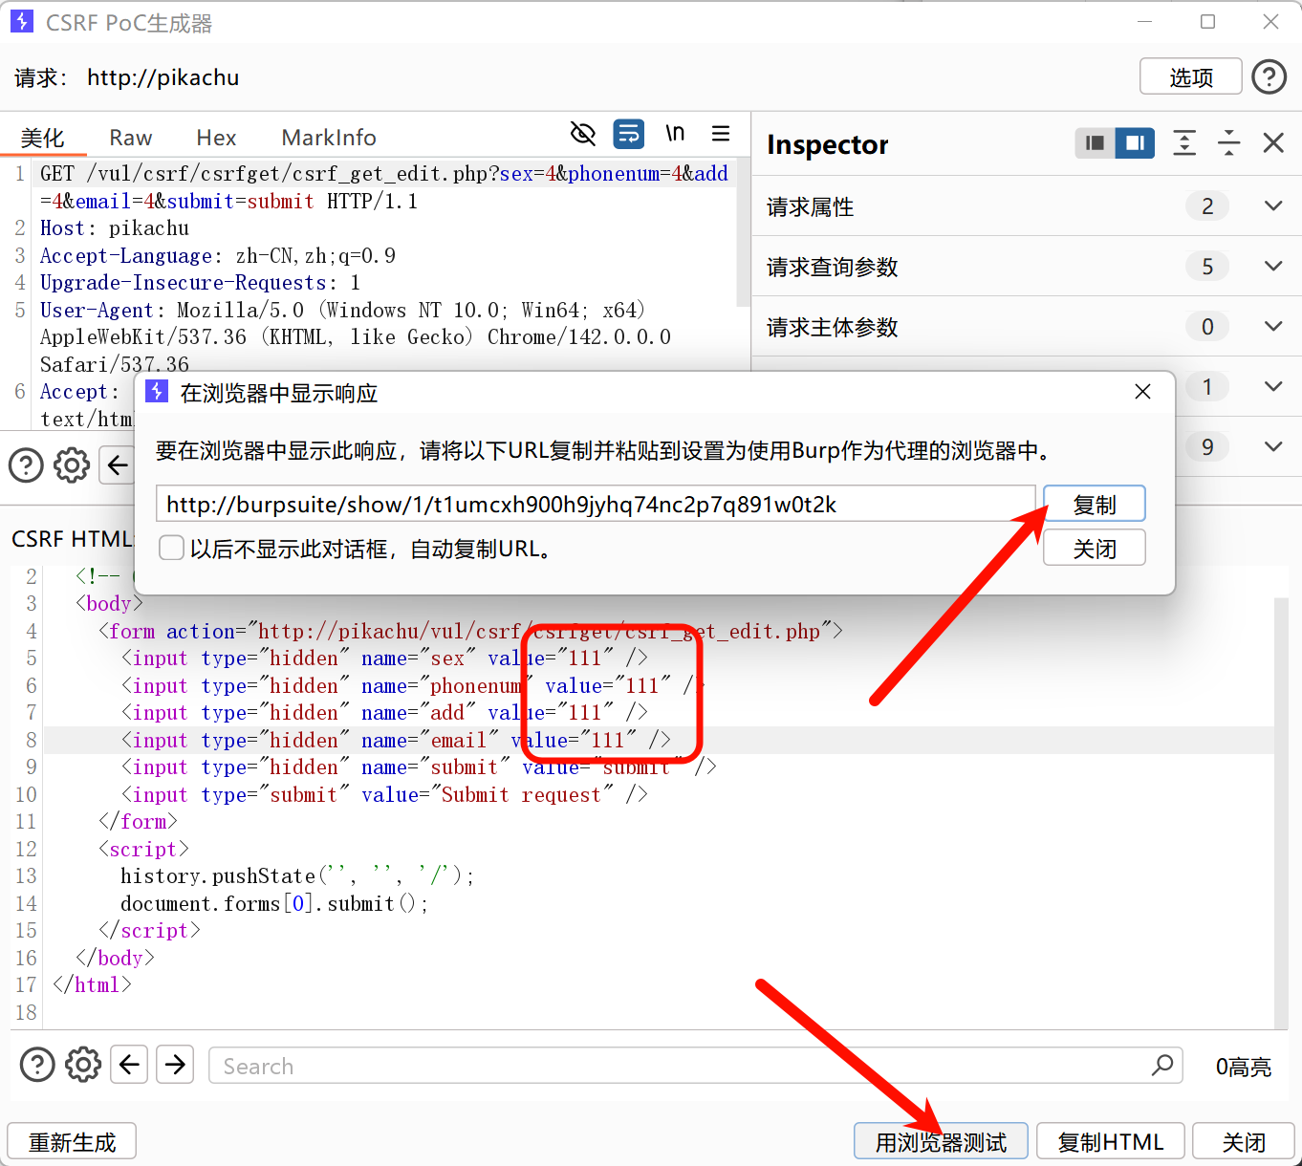Screen dimensions: 1302x1166
Task: Click bottom 关闭 button of PoC generator
Action: tap(1244, 1141)
